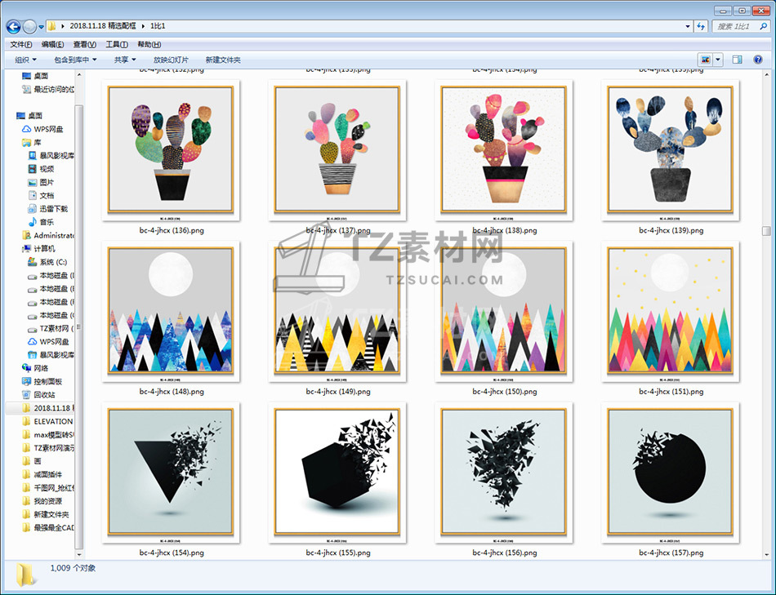Select 我的资源 folder in sidebar
The image size is (776, 595).
[x=42, y=501]
